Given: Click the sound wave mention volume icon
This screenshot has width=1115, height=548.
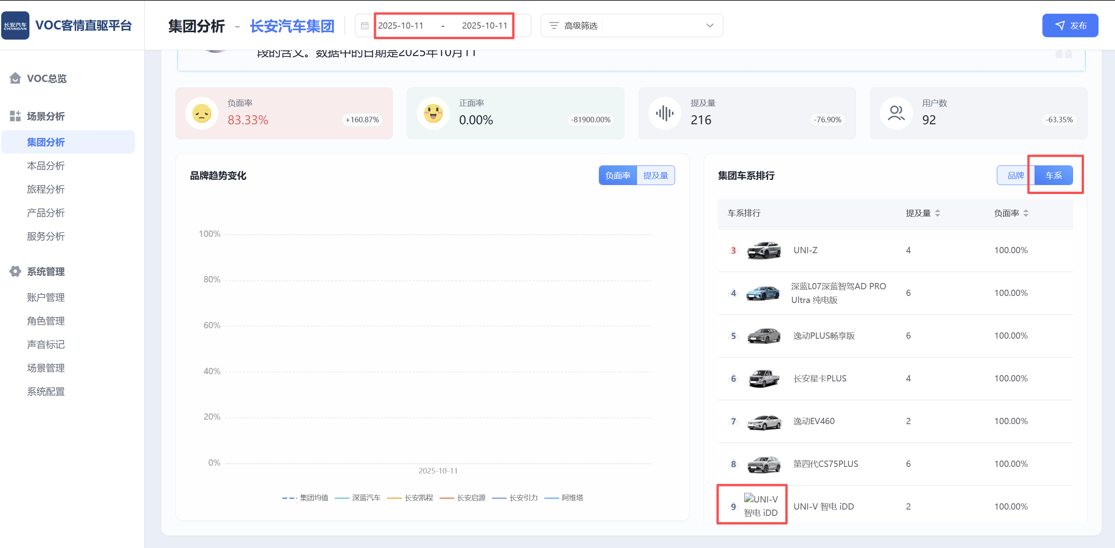Looking at the screenshot, I should [664, 114].
